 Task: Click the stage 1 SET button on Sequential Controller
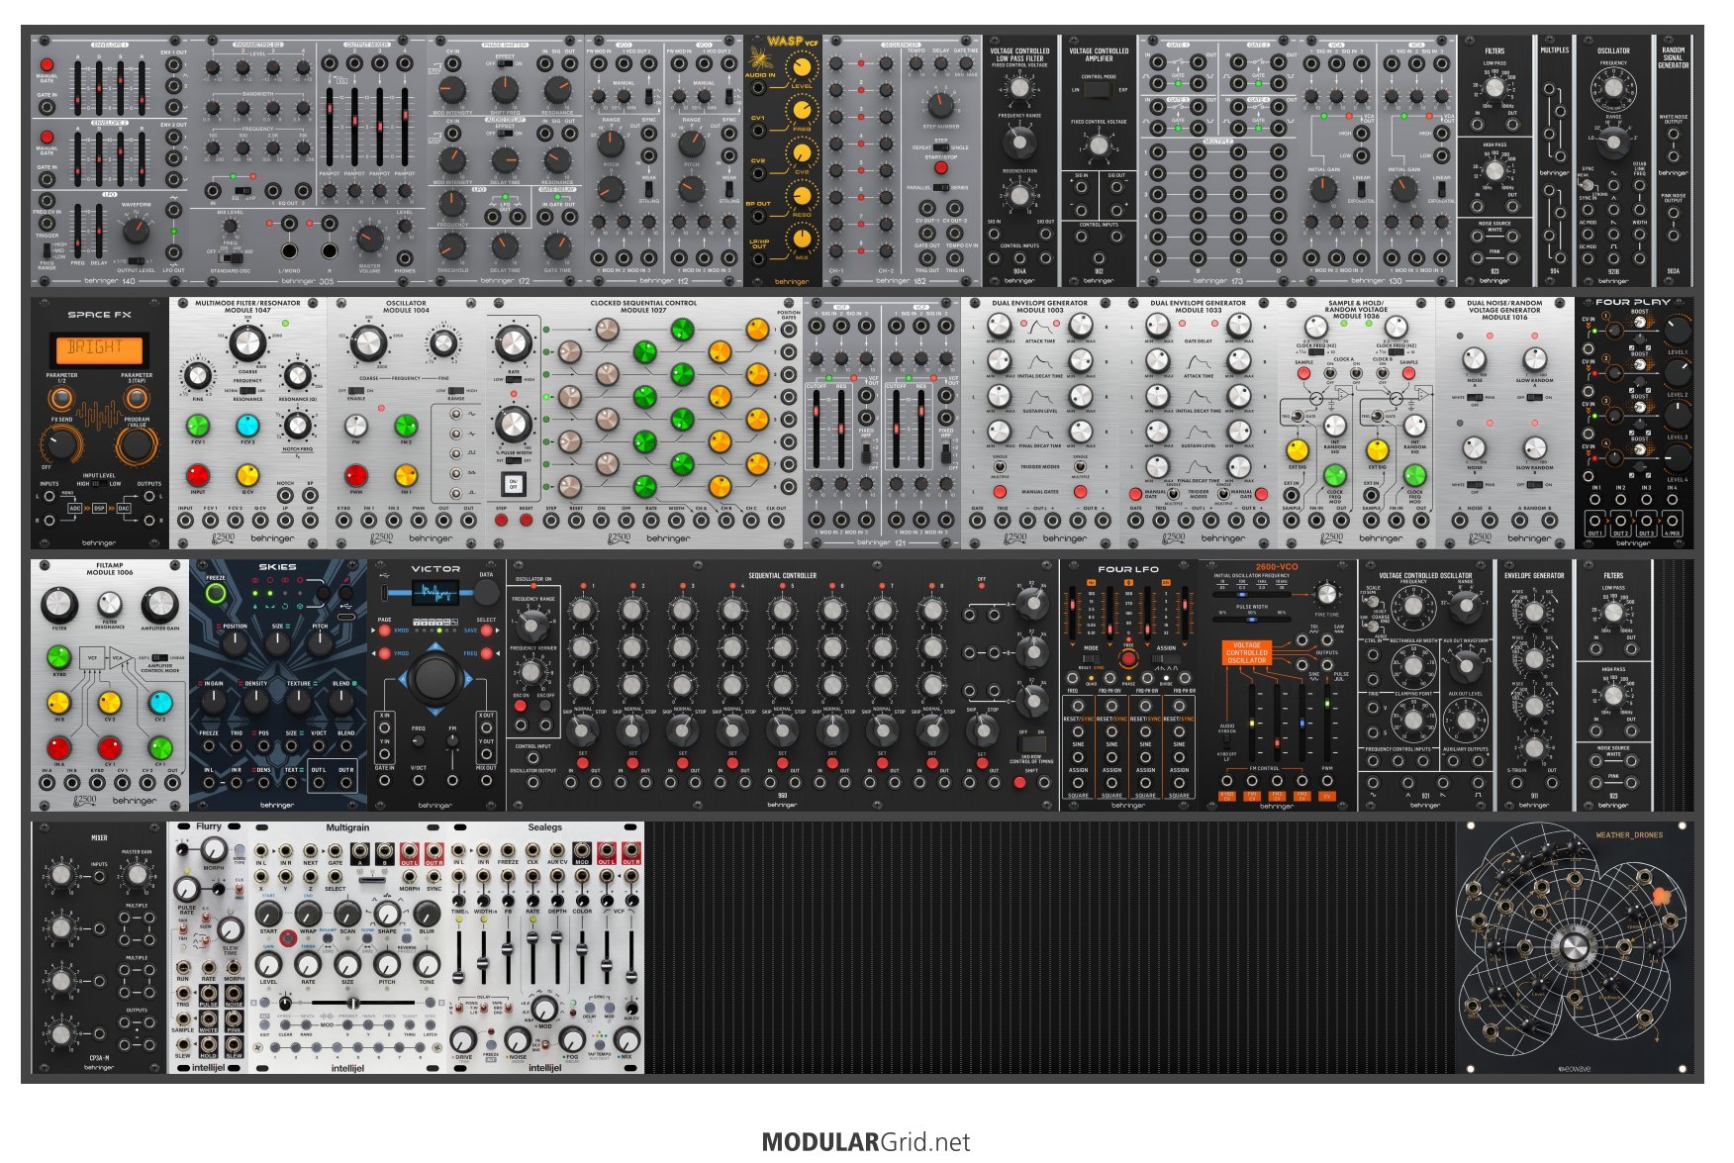(x=583, y=764)
